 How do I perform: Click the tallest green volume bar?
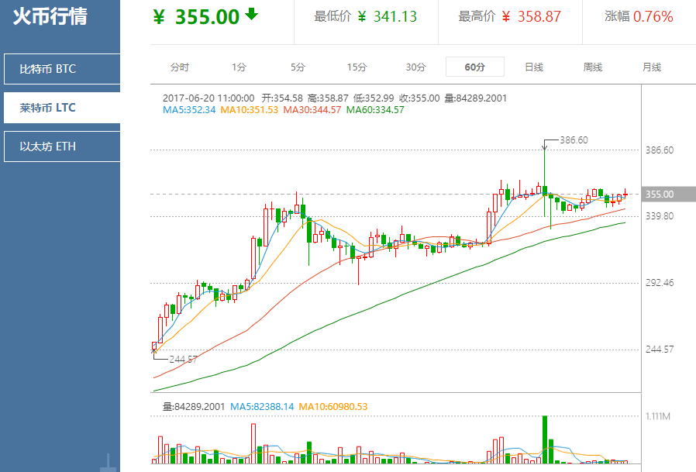545,439
